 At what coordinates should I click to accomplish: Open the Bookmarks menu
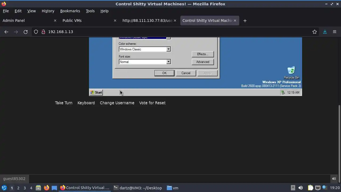[x=70, y=11]
